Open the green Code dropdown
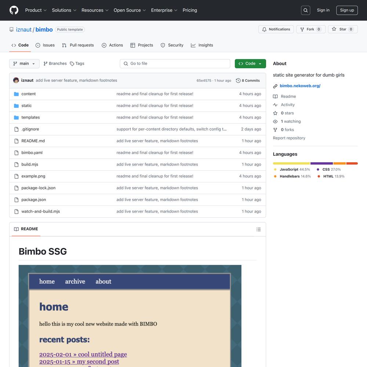This screenshot has height=367, width=367. click(250, 63)
